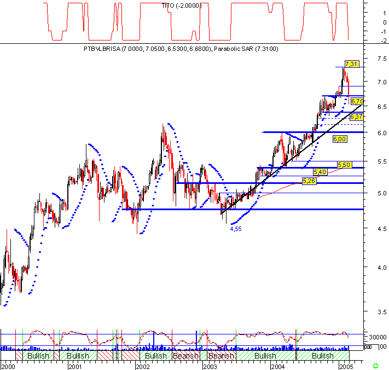Select the 6,00 price level tag

tap(340, 139)
